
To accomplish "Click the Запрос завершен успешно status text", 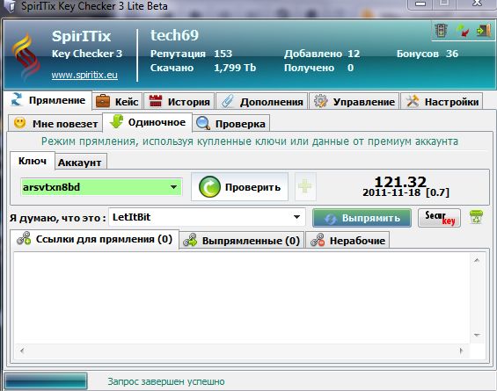I will coord(166,381).
